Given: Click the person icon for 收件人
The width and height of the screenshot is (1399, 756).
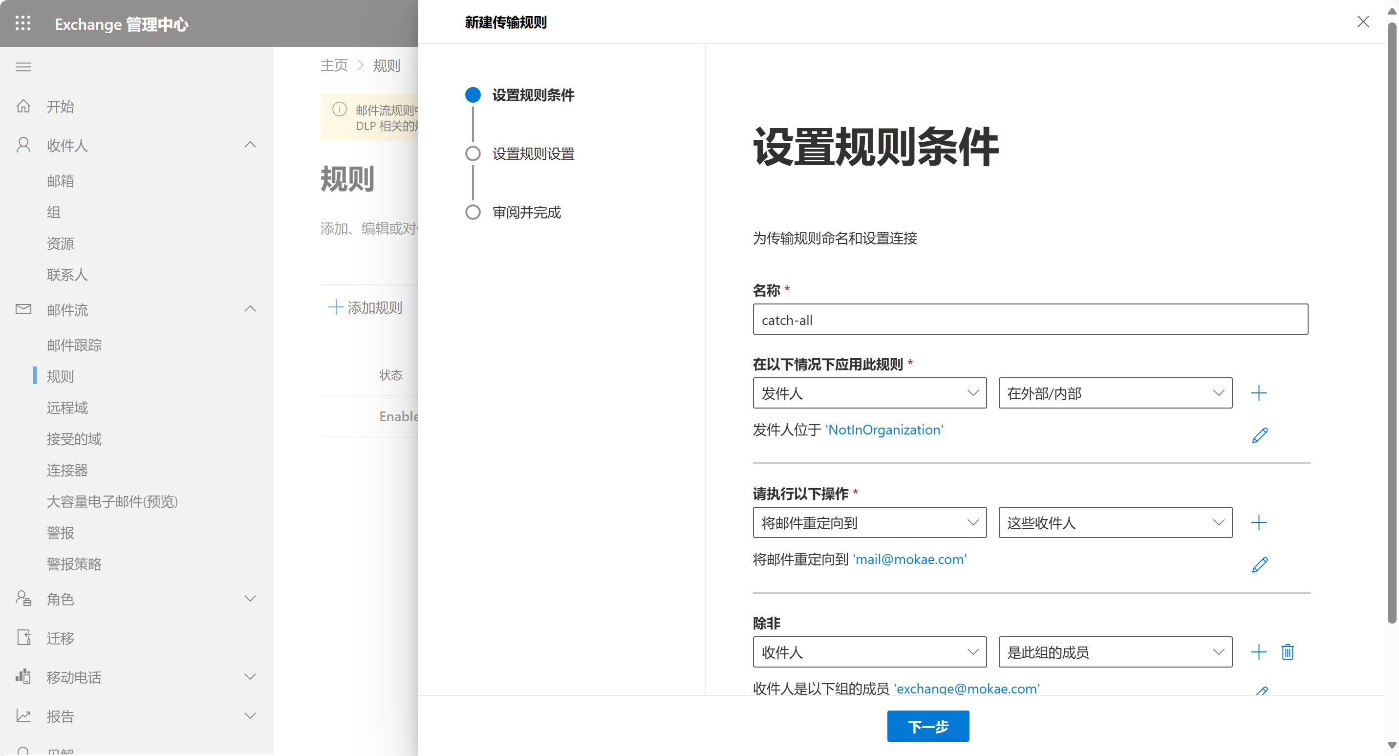Looking at the screenshot, I should [23, 145].
